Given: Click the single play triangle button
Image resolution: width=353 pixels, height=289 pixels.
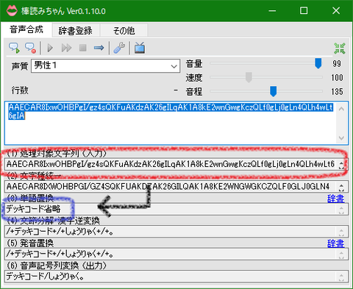Looking at the screenshot, I should 50,48.
